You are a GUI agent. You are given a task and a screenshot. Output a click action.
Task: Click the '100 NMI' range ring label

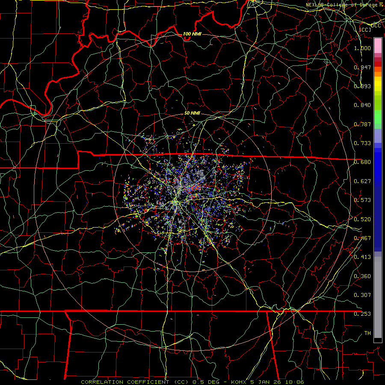[192, 34]
